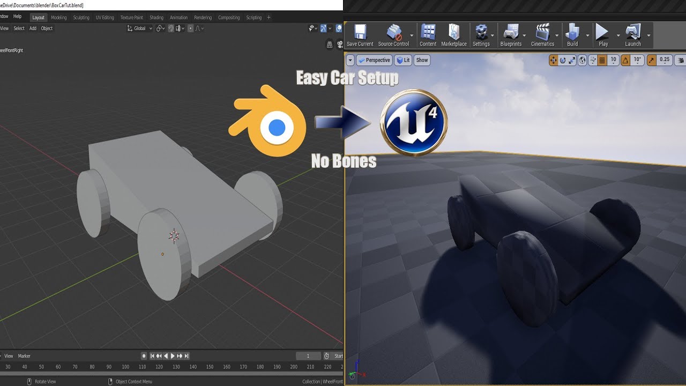The height and width of the screenshot is (386, 686).
Task: Cycle world/local coordinate system globe icon
Action: click(582, 60)
